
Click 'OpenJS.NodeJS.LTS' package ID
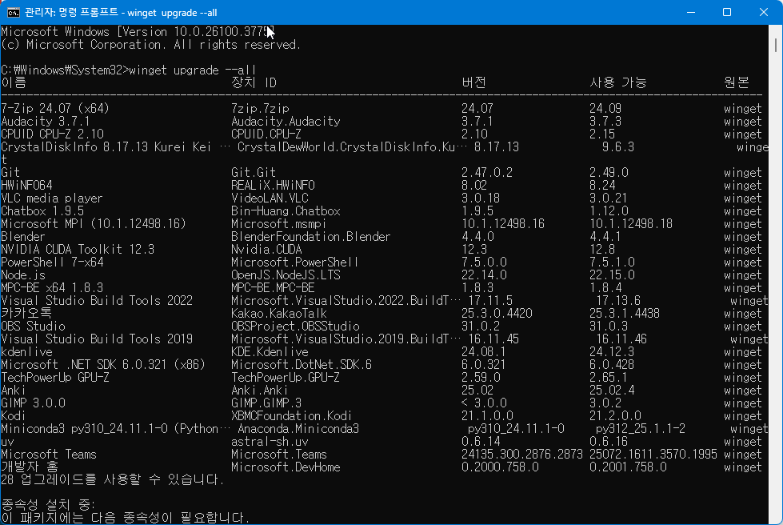[286, 275]
